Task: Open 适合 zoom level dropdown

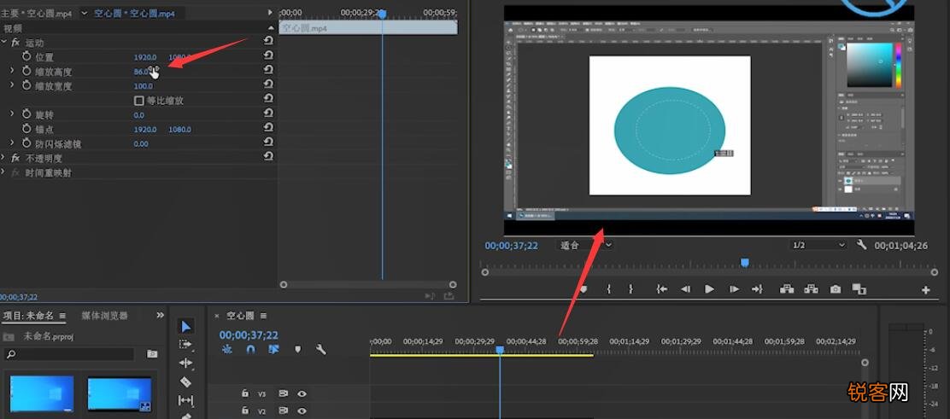Action: click(x=584, y=245)
